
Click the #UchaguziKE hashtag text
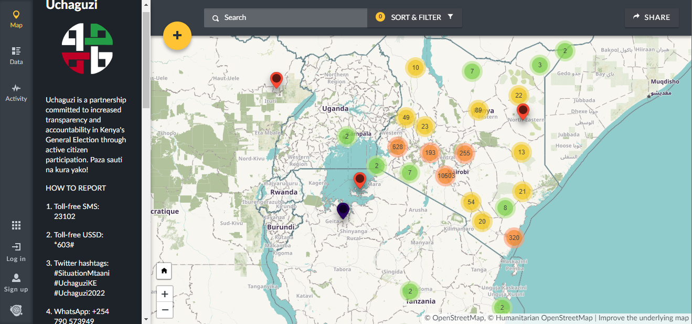76,283
